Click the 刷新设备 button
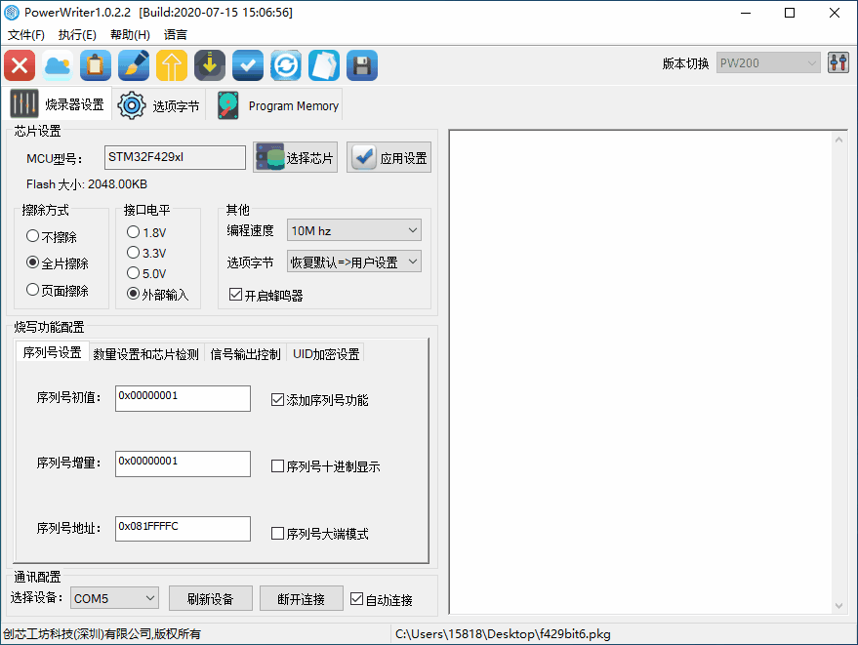This screenshot has height=645, width=858. [211, 598]
